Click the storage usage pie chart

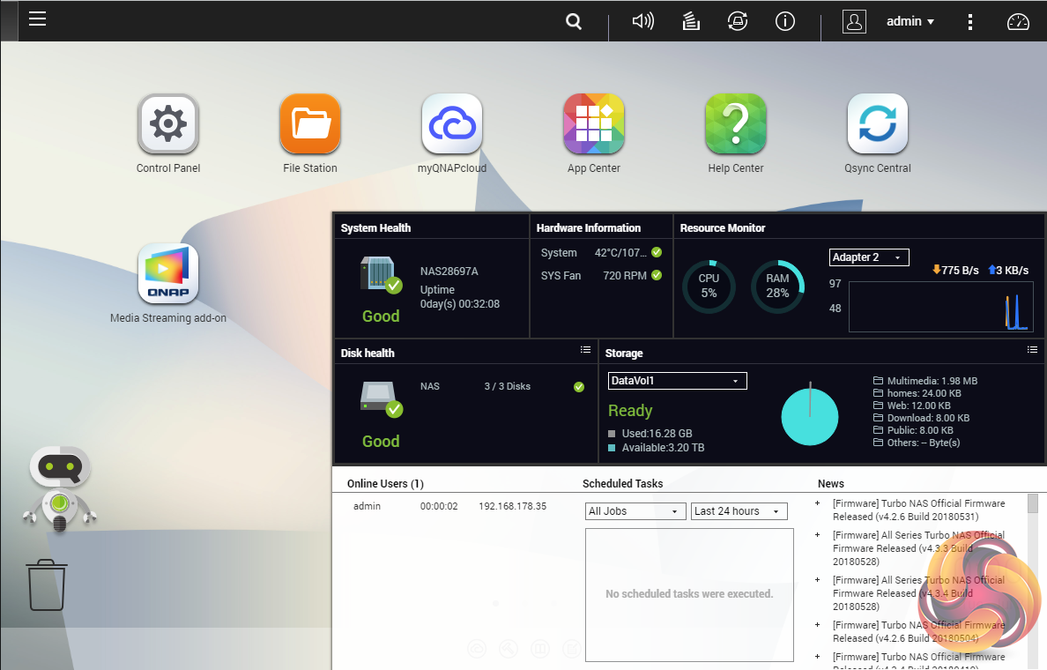click(809, 417)
